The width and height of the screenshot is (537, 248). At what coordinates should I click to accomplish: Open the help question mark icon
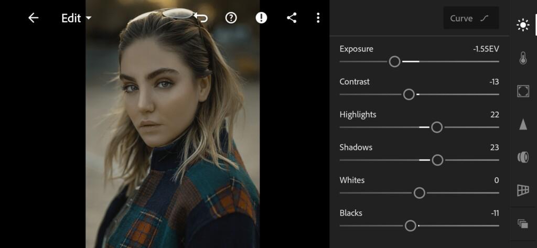pos(231,18)
